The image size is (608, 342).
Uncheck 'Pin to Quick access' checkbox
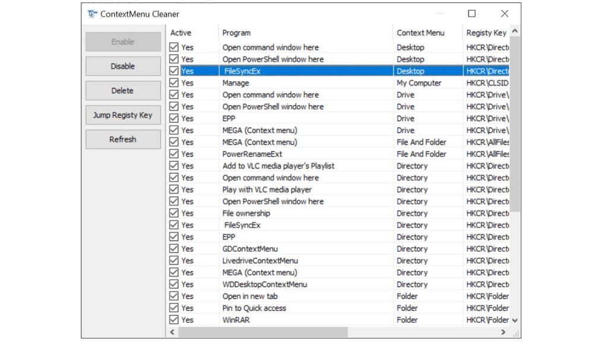(173, 308)
